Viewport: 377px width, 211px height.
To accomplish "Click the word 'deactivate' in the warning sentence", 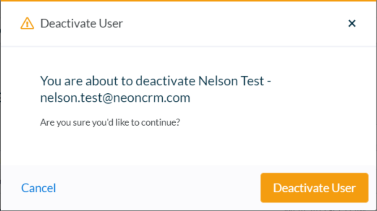I will tap(165, 81).
